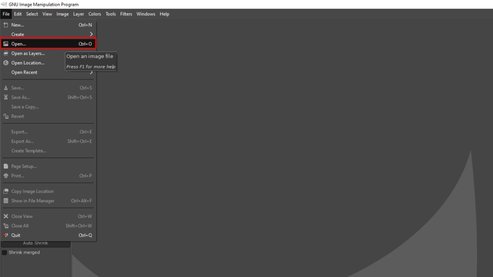Open the Help menu
The height and width of the screenshot is (277, 493).
coord(164,14)
